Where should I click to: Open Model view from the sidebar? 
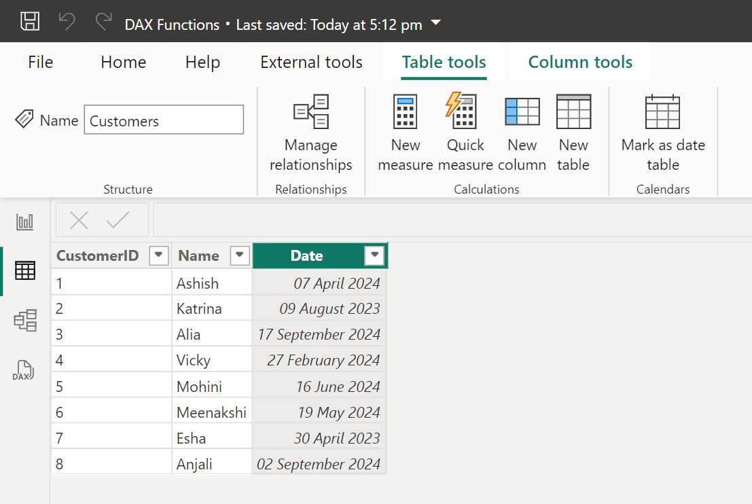point(24,320)
